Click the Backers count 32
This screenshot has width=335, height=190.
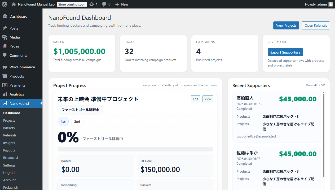pyautogui.click(x=129, y=51)
